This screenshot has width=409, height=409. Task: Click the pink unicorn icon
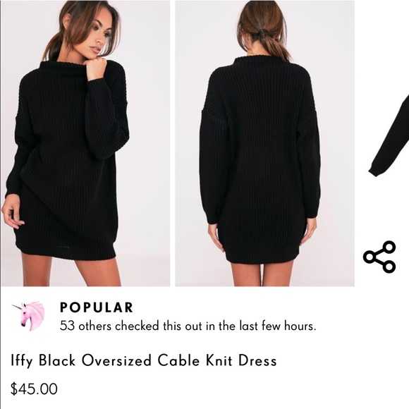pos(28,316)
